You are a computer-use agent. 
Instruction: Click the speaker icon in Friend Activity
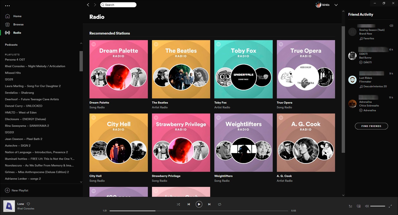(391, 26)
